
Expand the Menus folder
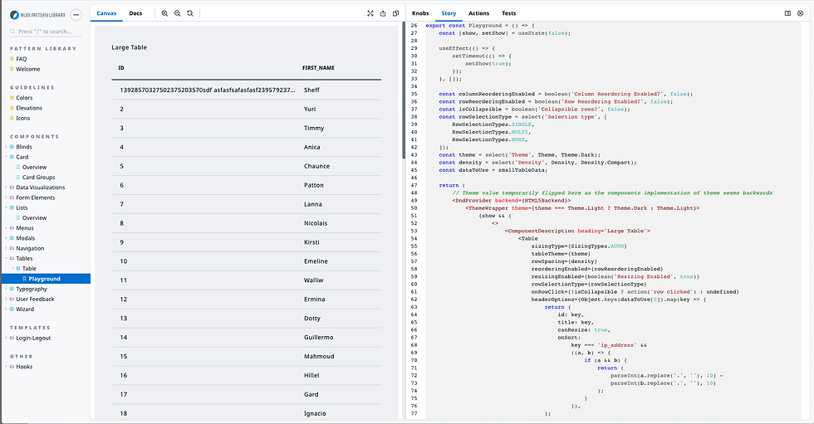[24, 228]
